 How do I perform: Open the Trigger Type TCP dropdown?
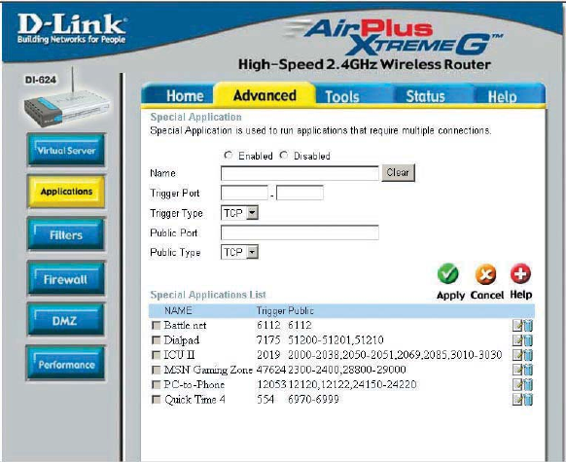[x=239, y=213]
